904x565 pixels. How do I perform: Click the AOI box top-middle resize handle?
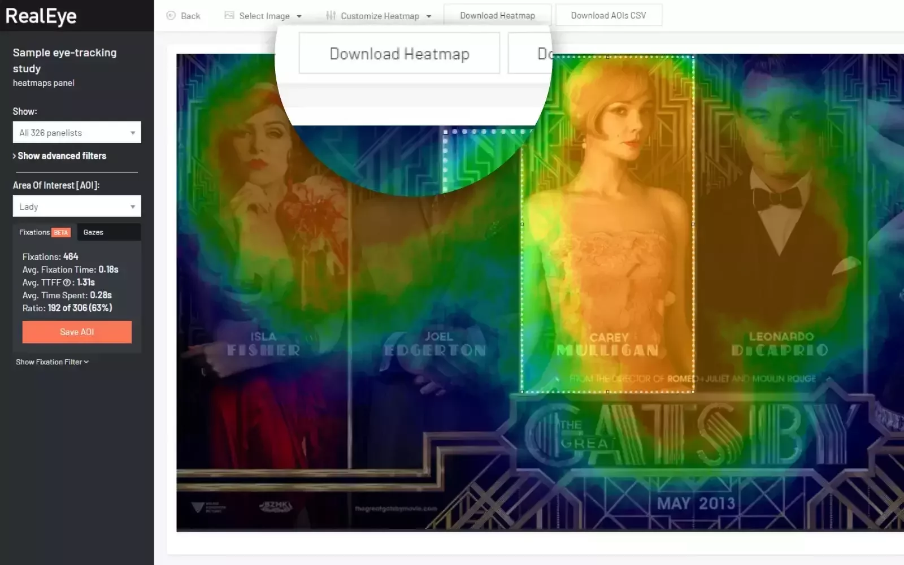607,56
